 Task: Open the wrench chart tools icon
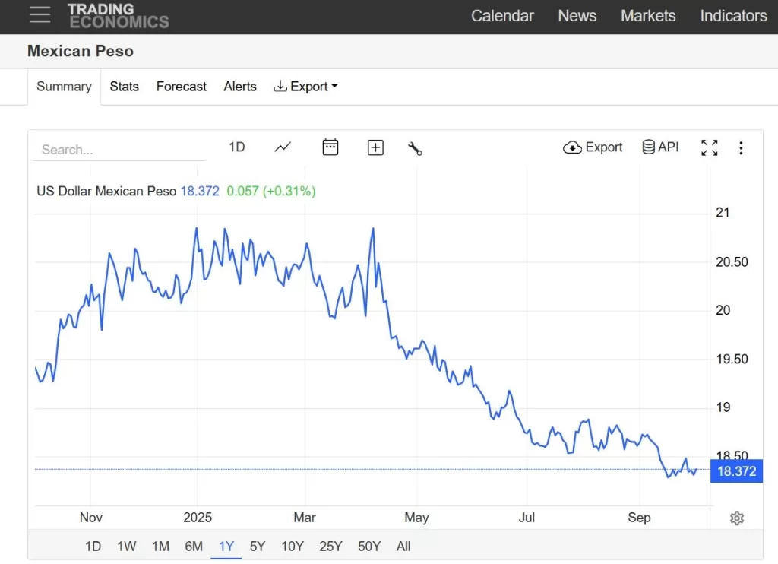[x=415, y=148]
